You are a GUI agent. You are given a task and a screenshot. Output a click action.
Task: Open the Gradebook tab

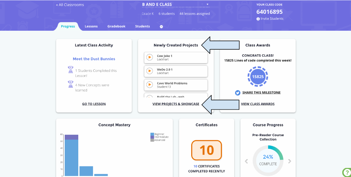tap(116, 26)
